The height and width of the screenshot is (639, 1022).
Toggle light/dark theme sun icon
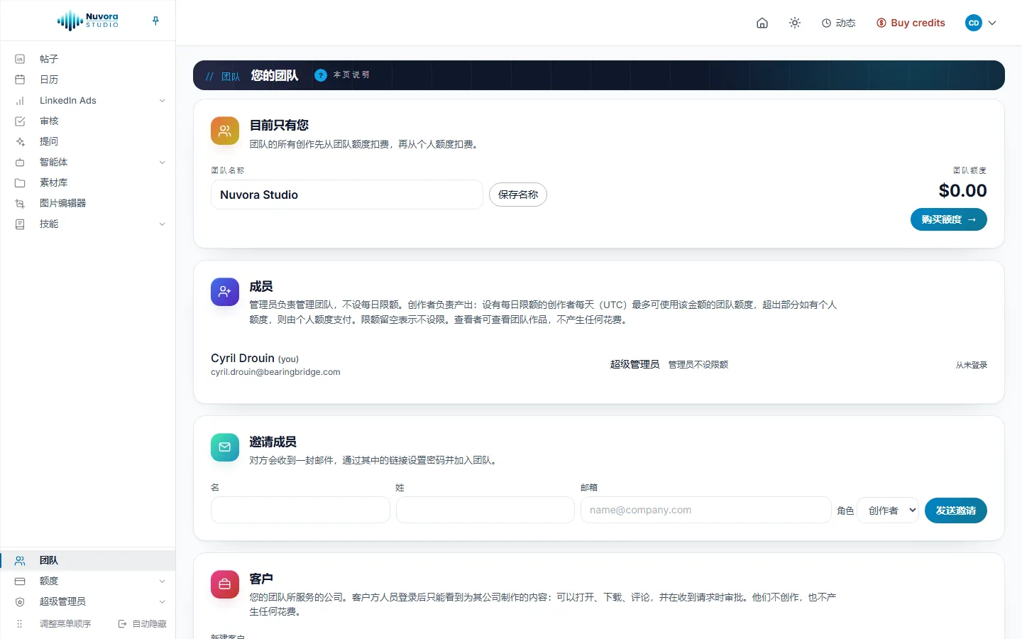pyautogui.click(x=795, y=23)
